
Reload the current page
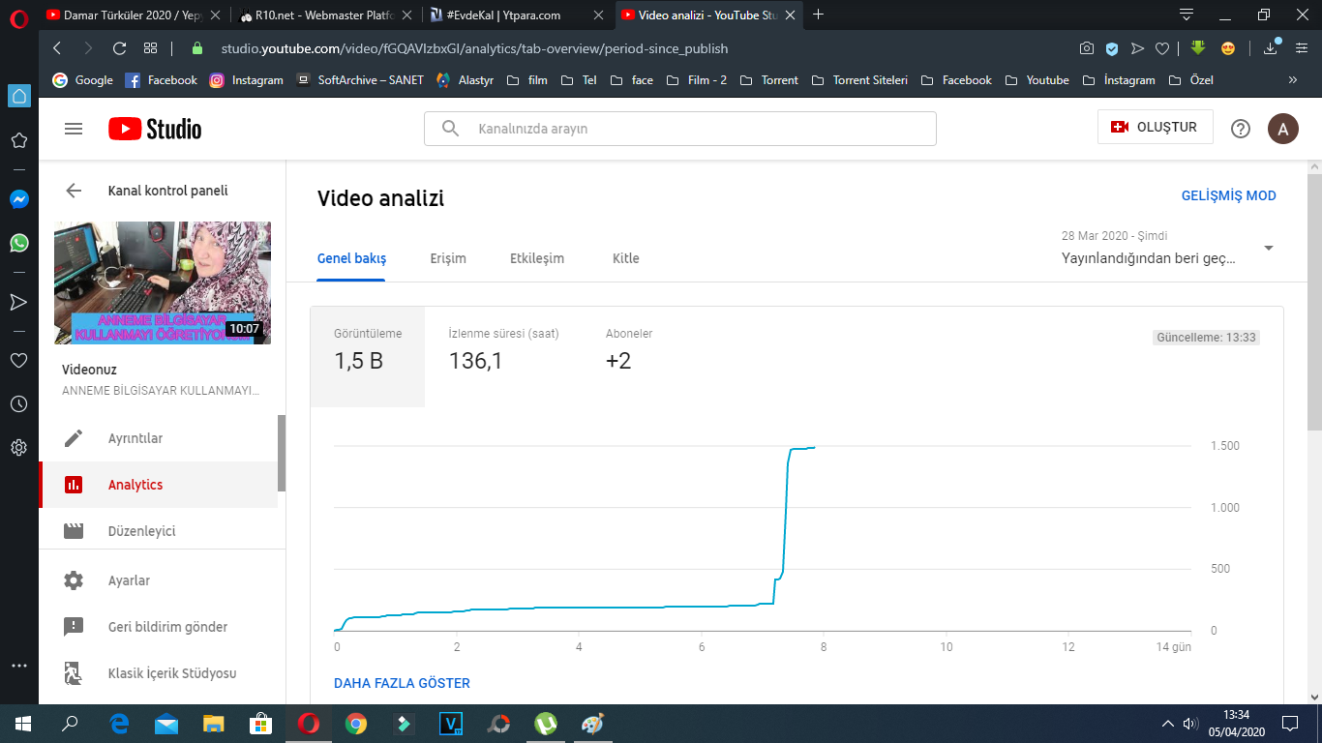tap(120, 48)
